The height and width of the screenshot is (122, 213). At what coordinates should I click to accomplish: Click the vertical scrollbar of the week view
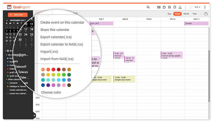[x=209, y=76]
